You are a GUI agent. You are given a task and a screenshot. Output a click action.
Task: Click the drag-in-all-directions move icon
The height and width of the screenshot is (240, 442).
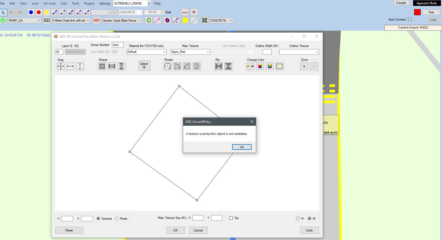tap(61, 66)
